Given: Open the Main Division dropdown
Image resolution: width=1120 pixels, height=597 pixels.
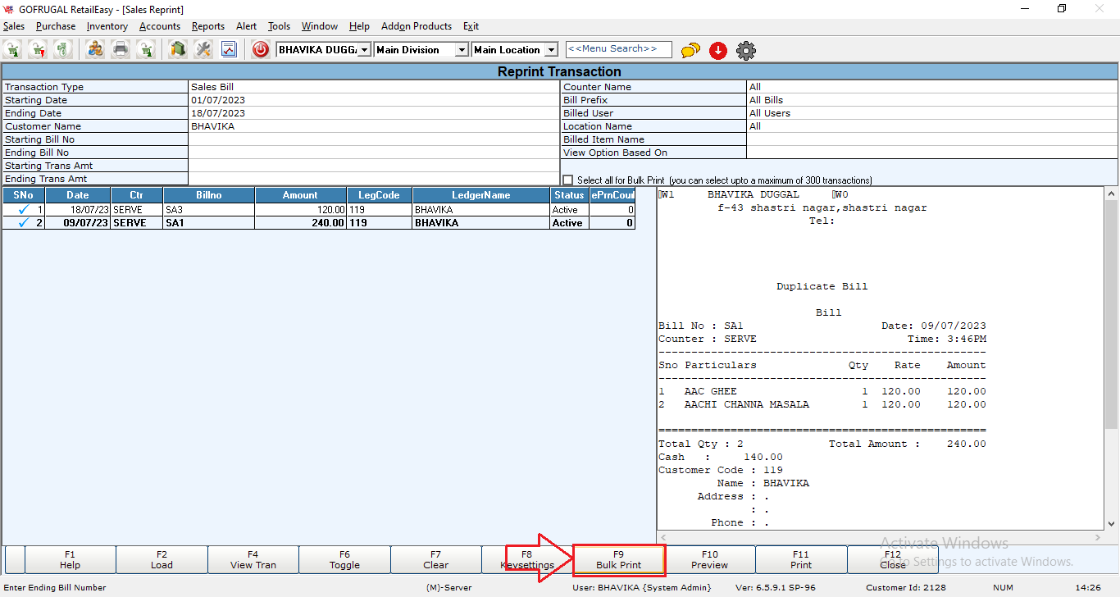Looking at the screenshot, I should 462,50.
